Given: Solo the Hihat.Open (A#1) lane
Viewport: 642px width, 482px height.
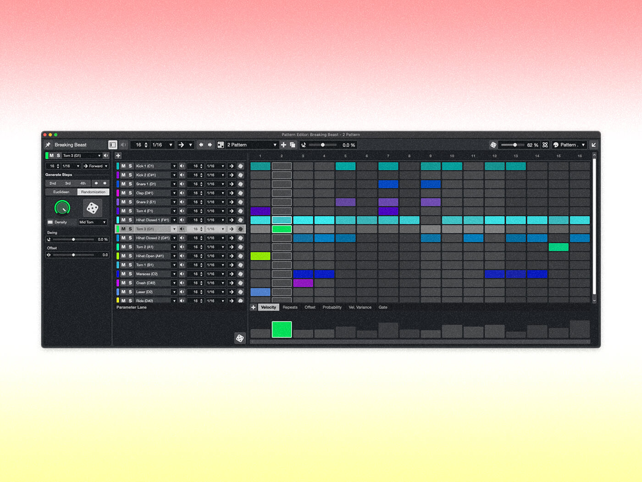Looking at the screenshot, I should pyautogui.click(x=130, y=256).
